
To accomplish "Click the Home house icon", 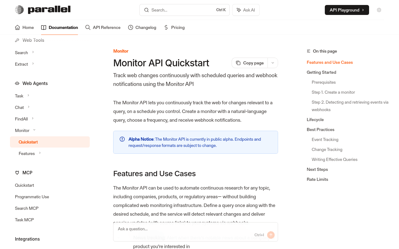I will click(x=17, y=27).
